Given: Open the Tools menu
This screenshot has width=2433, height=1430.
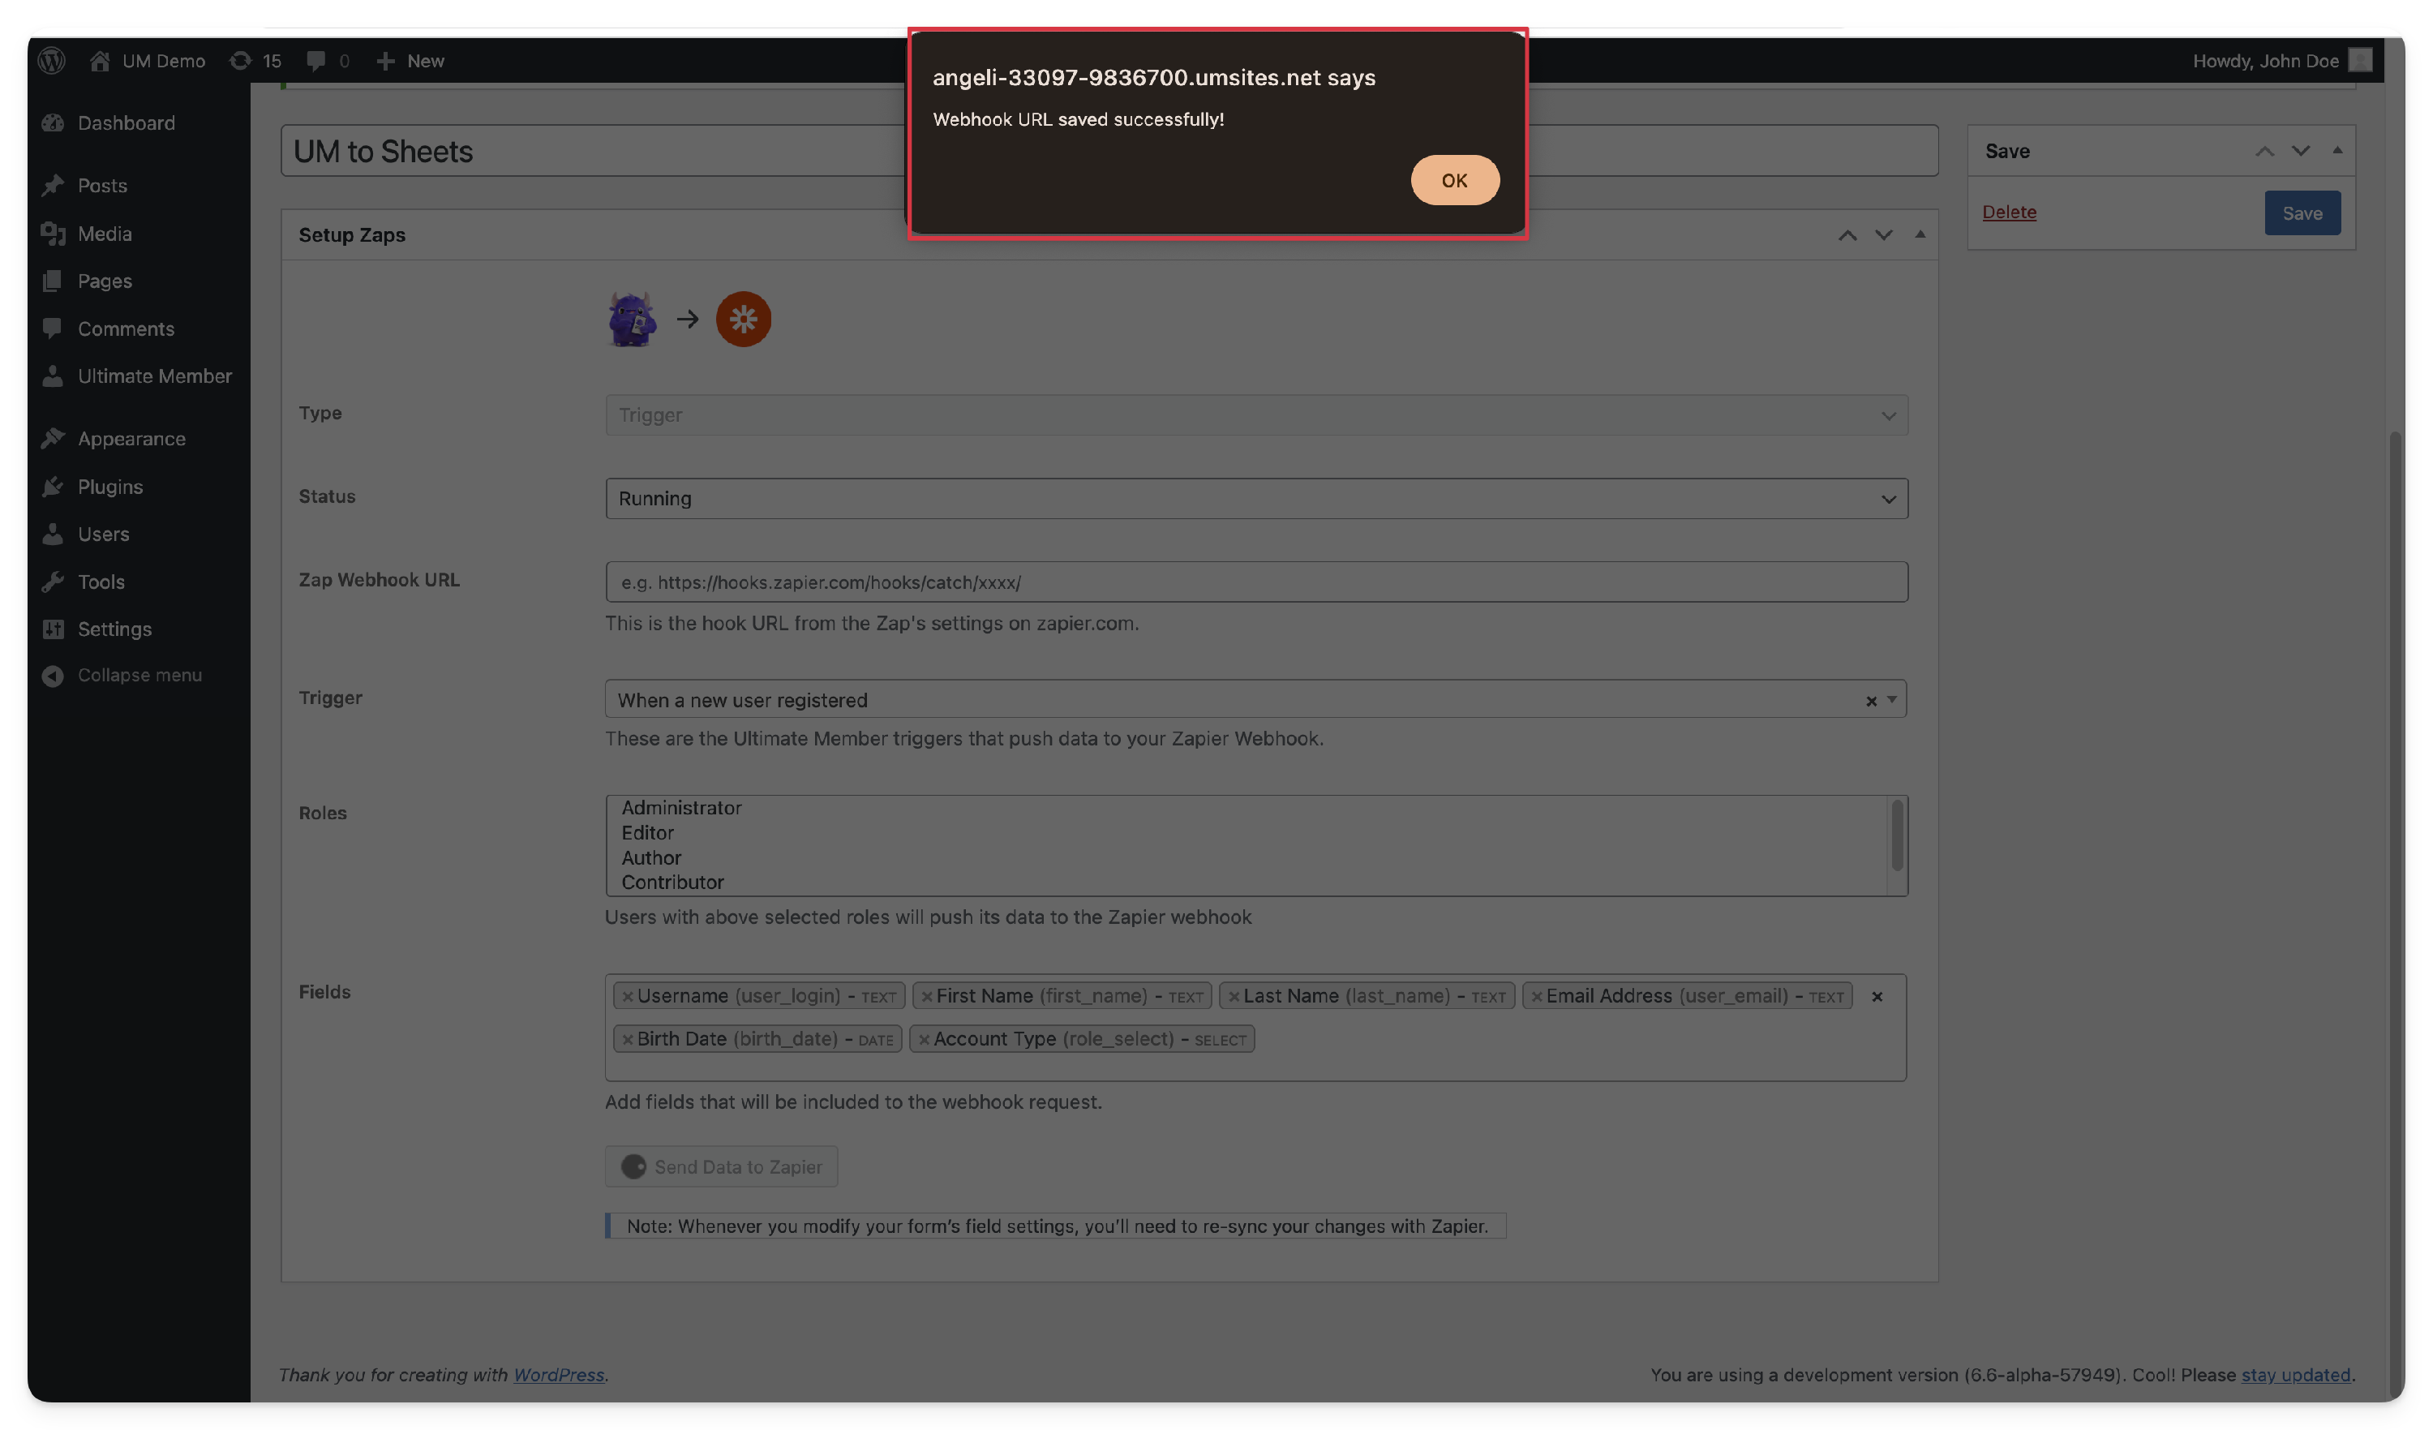Looking at the screenshot, I should click(101, 582).
